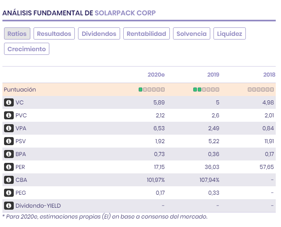Click the CBA info icon

coord(8,180)
